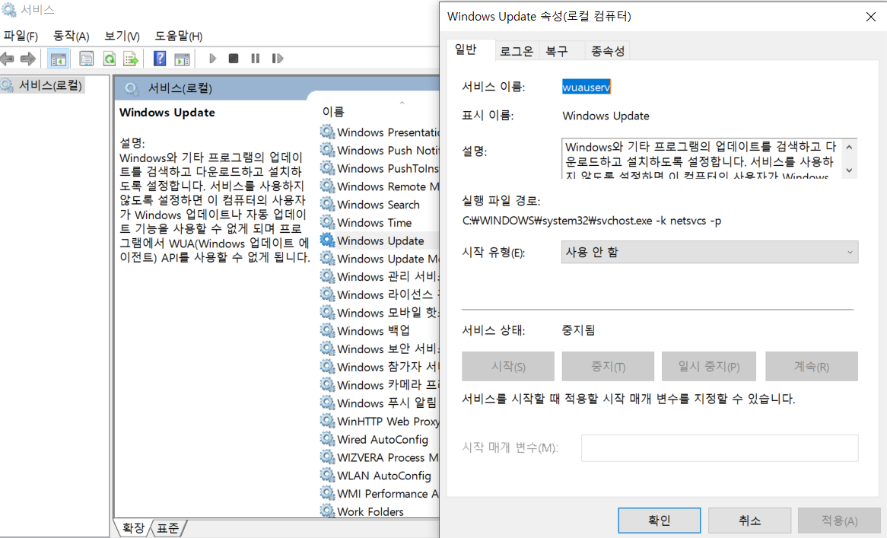The width and height of the screenshot is (887, 538).
Task: Click the Start Service play icon
Action: click(x=213, y=59)
